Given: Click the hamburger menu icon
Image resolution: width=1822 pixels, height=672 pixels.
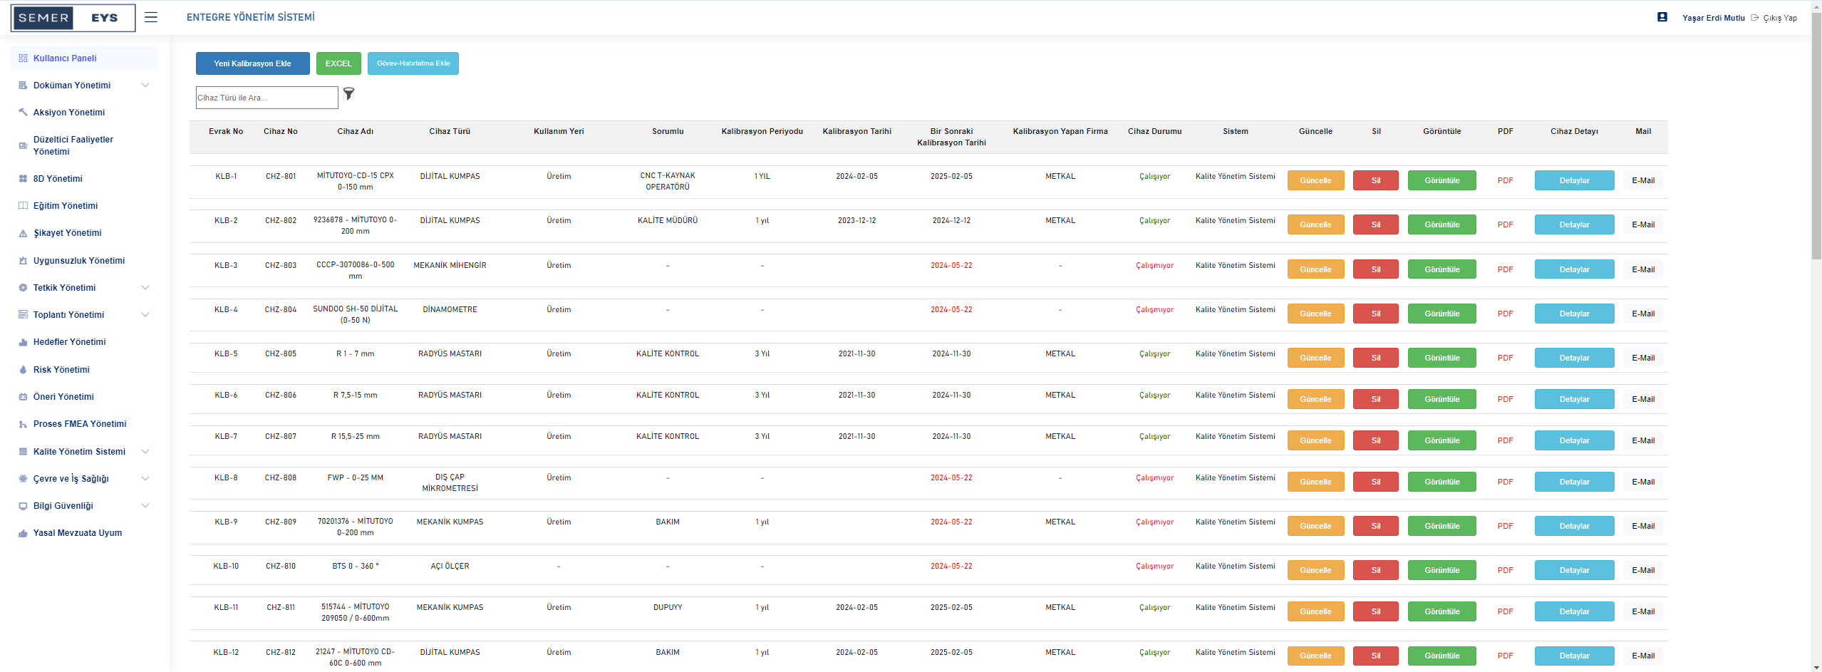Looking at the screenshot, I should click(150, 17).
